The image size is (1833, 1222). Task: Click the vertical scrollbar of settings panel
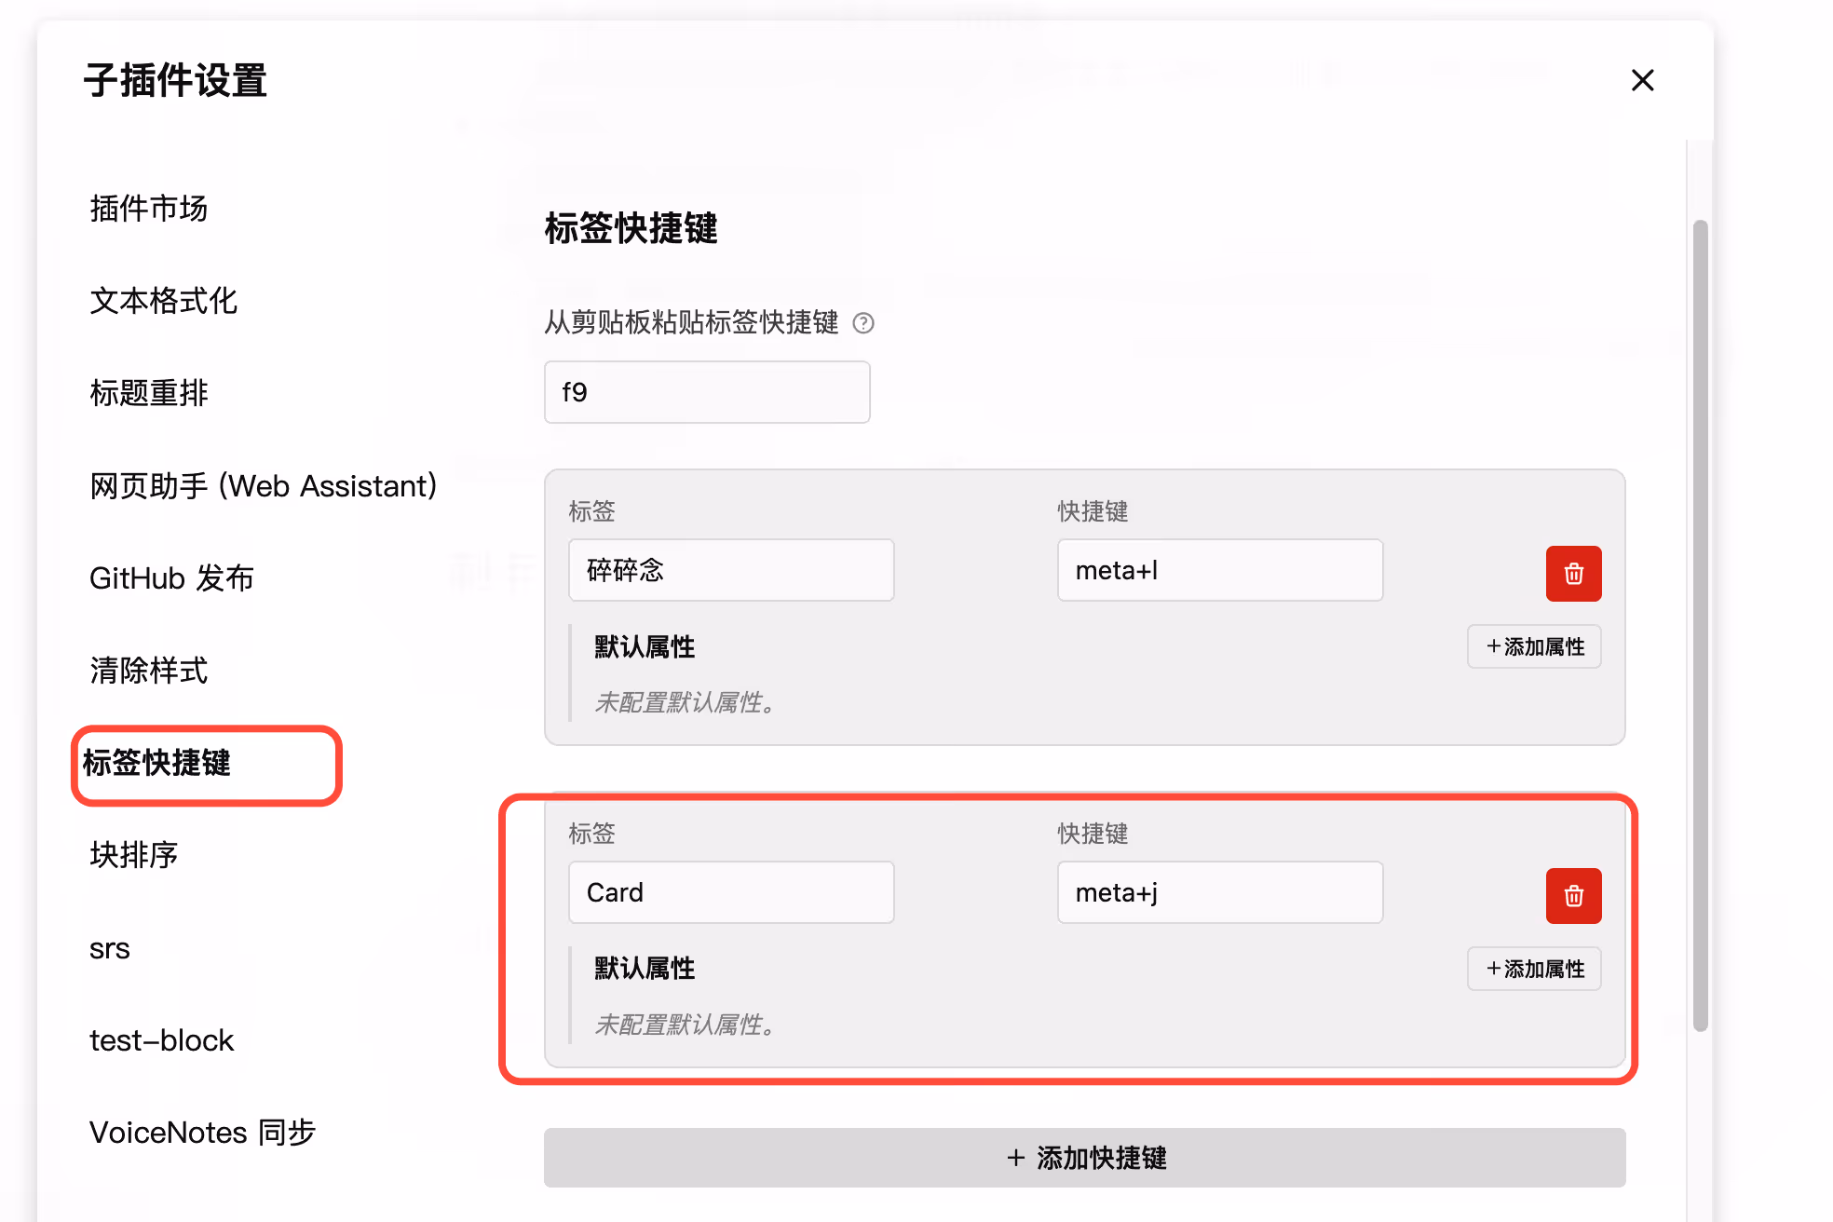point(1700,624)
